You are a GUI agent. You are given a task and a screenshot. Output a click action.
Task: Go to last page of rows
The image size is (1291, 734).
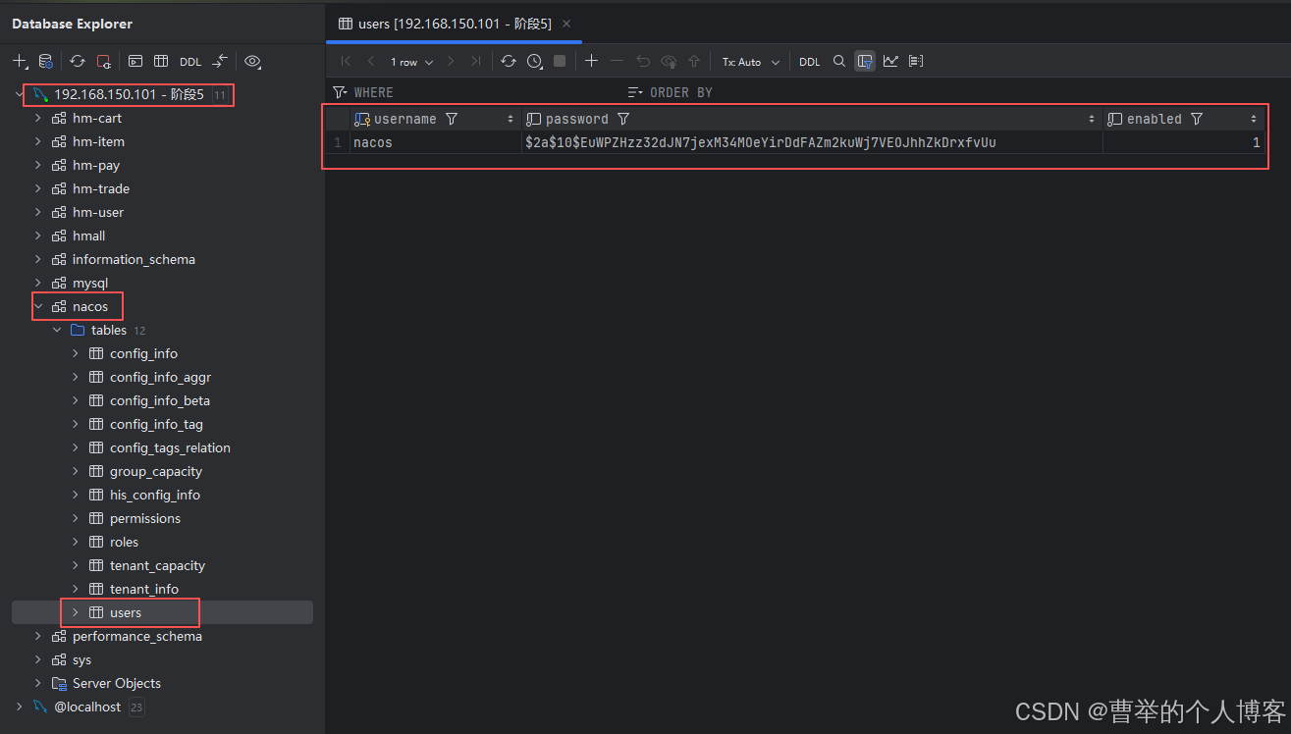pyautogui.click(x=476, y=61)
